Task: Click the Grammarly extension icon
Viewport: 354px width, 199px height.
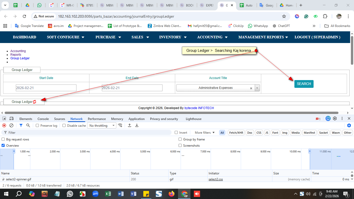Action: click(x=306, y=16)
